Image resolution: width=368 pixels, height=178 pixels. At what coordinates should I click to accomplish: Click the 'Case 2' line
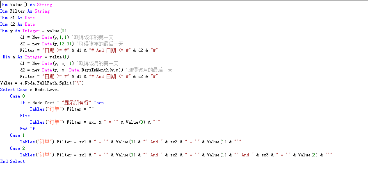pos(17,149)
